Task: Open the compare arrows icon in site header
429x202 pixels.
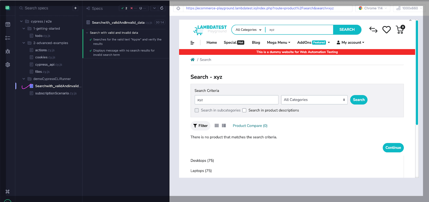Action: tap(373, 29)
